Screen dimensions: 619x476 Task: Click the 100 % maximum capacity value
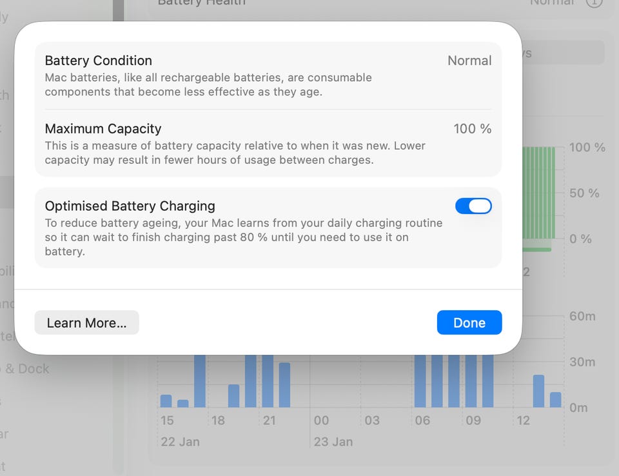tap(472, 128)
